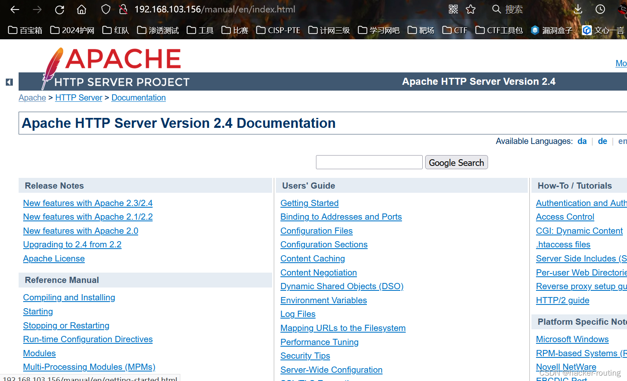The image size is (627, 381).
Task: Open the CTF工具包 bookmark folder
Action: [499, 30]
